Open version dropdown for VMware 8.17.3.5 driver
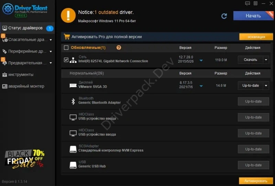This screenshot has height=186, width=275. 201,86
